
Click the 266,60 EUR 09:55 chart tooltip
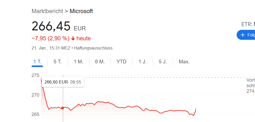[x=63, y=82]
